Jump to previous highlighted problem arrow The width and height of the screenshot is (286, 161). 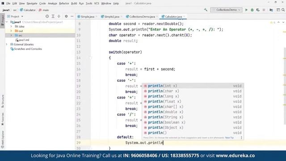[x=278, y=22]
